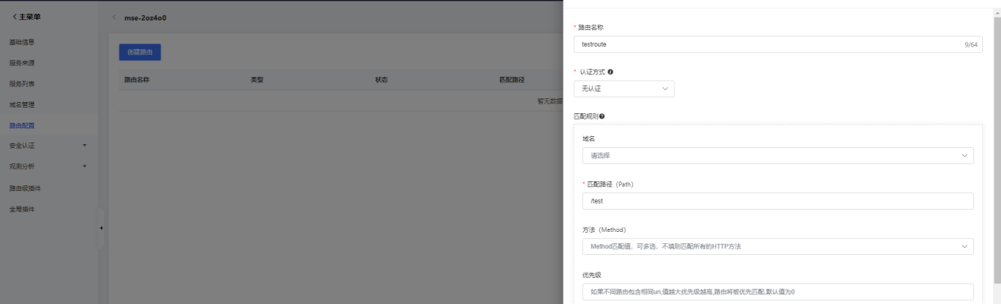Viewport: 1001px width, 304px height.
Task: Open 服务列表 in sidebar
Action: (22, 84)
